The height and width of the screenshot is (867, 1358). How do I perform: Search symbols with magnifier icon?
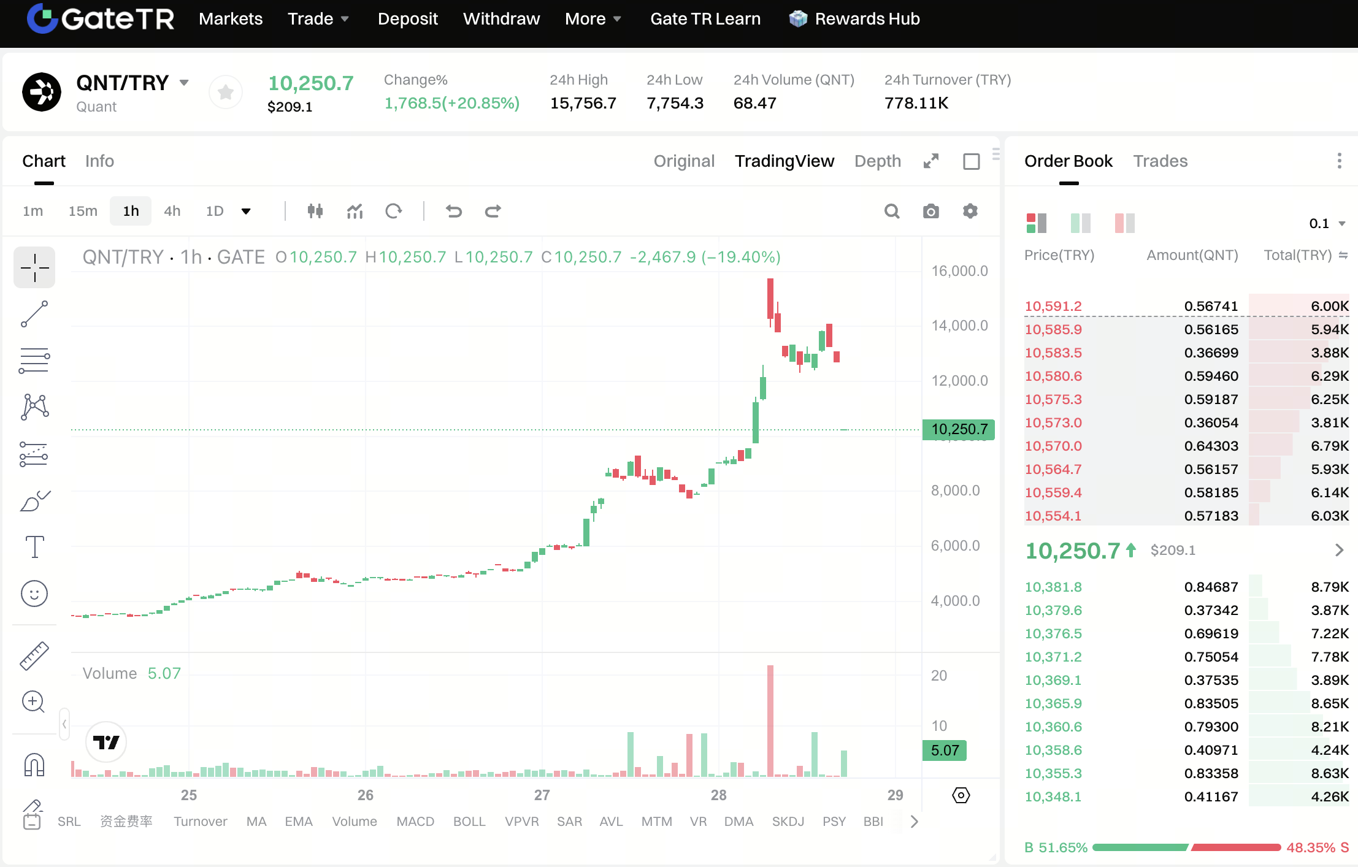[892, 211]
